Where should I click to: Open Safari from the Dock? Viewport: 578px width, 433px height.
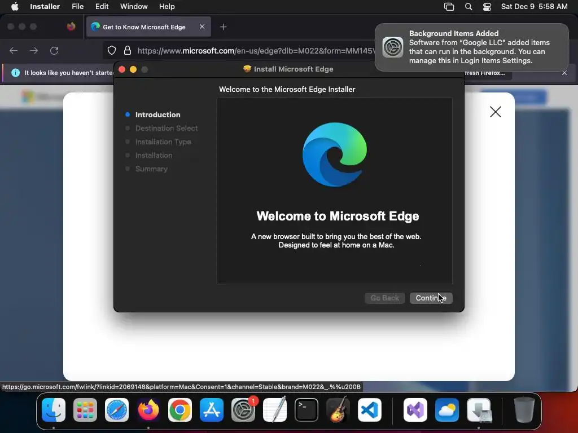click(116, 410)
